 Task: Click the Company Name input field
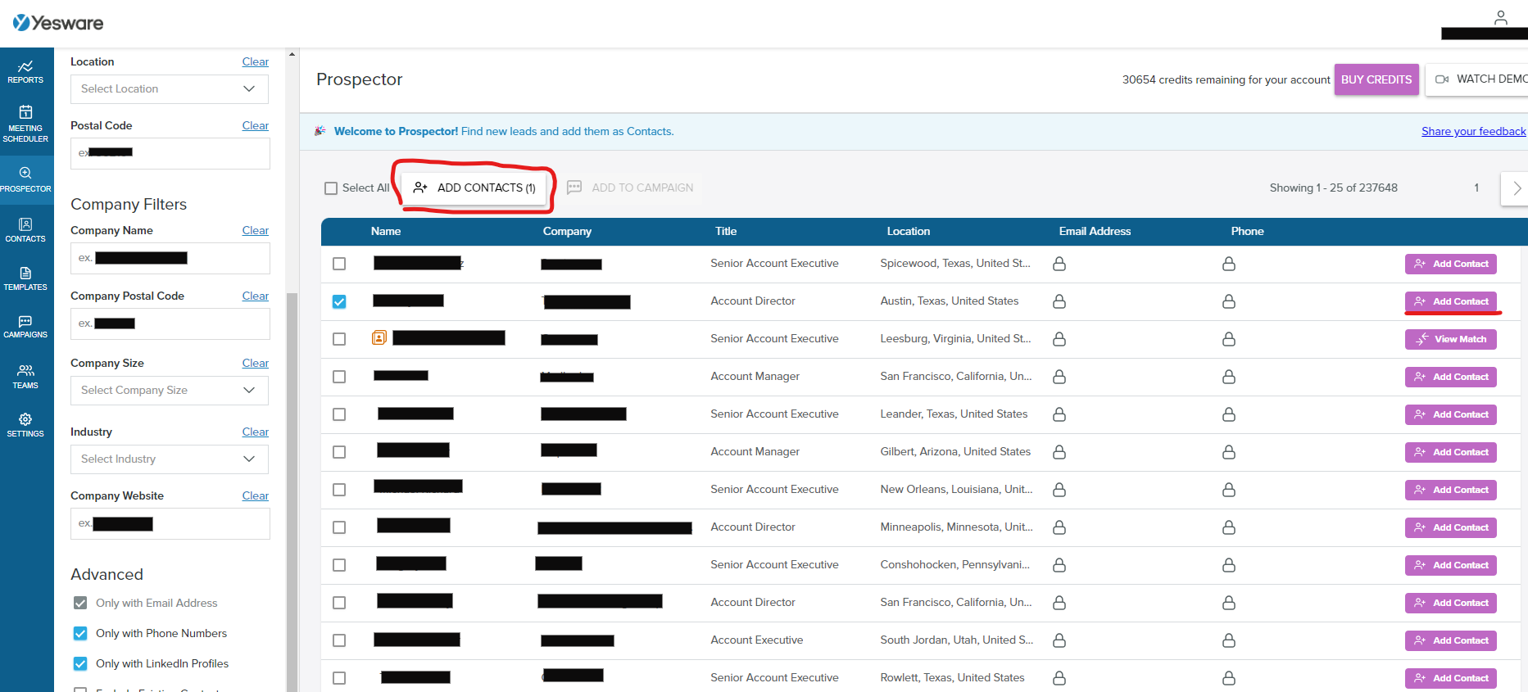(x=170, y=258)
